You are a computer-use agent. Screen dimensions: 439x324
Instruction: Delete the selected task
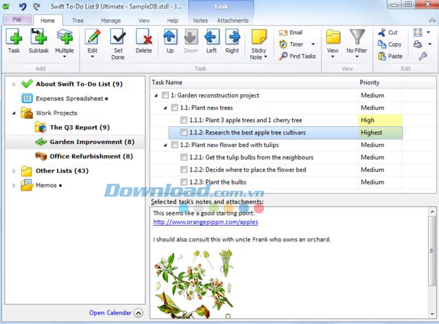[143, 41]
